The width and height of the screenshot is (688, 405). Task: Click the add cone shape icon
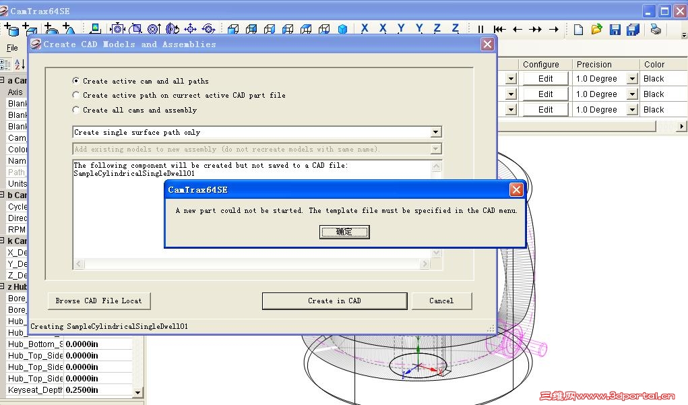(69, 29)
